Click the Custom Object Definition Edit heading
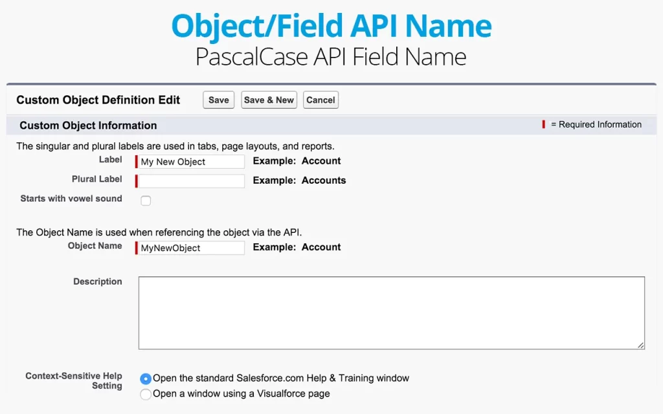 (x=98, y=100)
